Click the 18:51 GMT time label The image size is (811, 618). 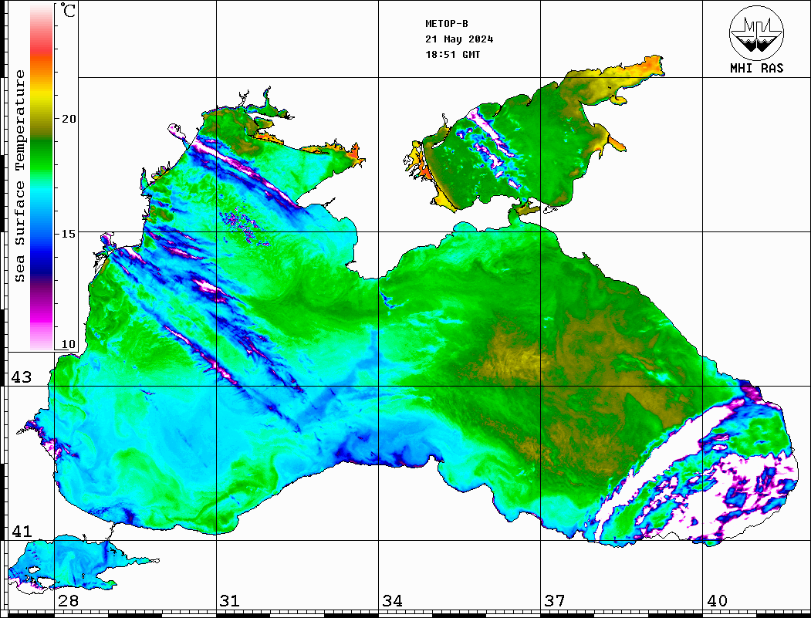[x=452, y=54]
